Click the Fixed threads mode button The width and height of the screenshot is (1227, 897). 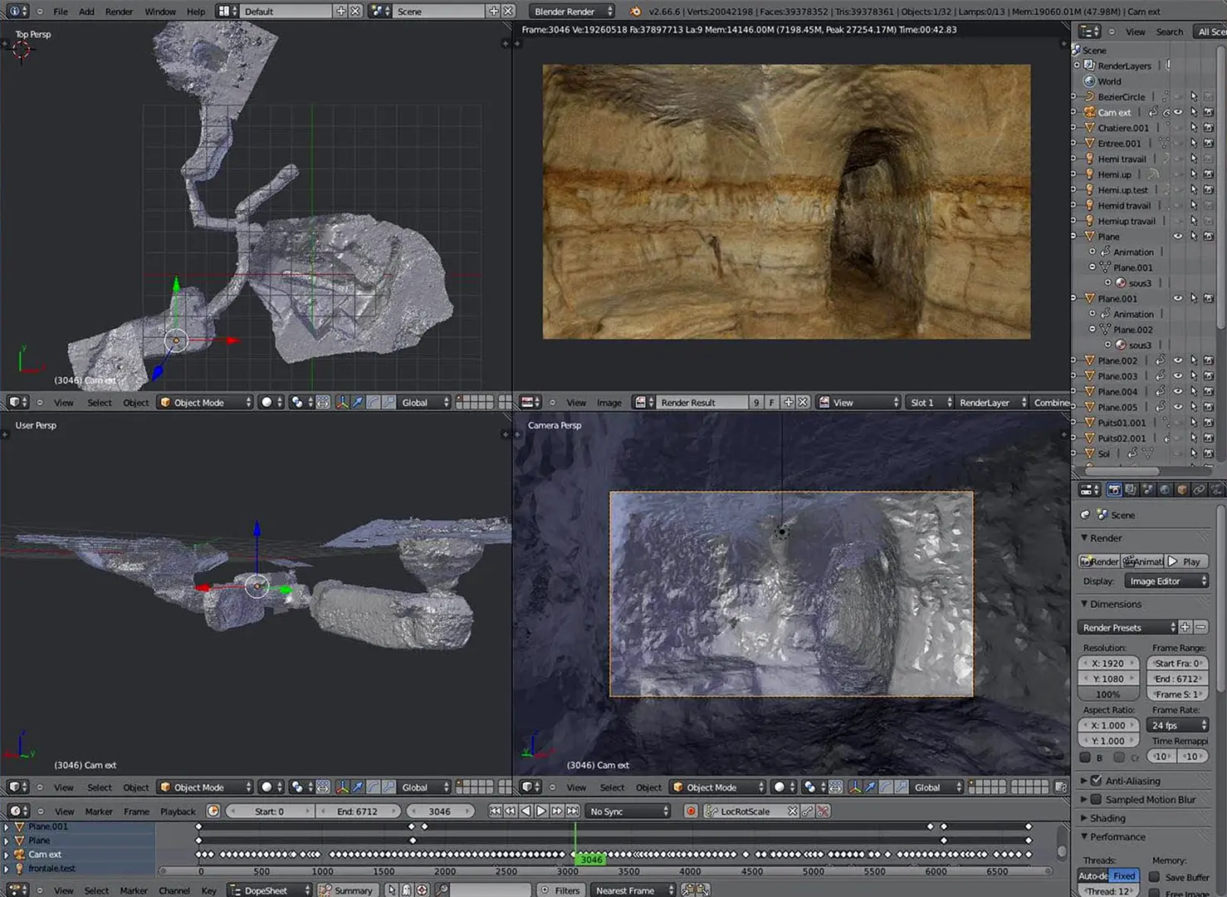click(x=1124, y=876)
